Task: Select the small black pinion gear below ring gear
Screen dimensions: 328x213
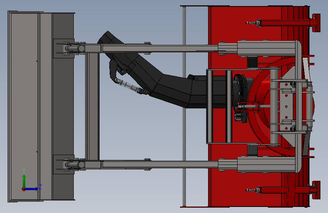Action: click(237, 117)
